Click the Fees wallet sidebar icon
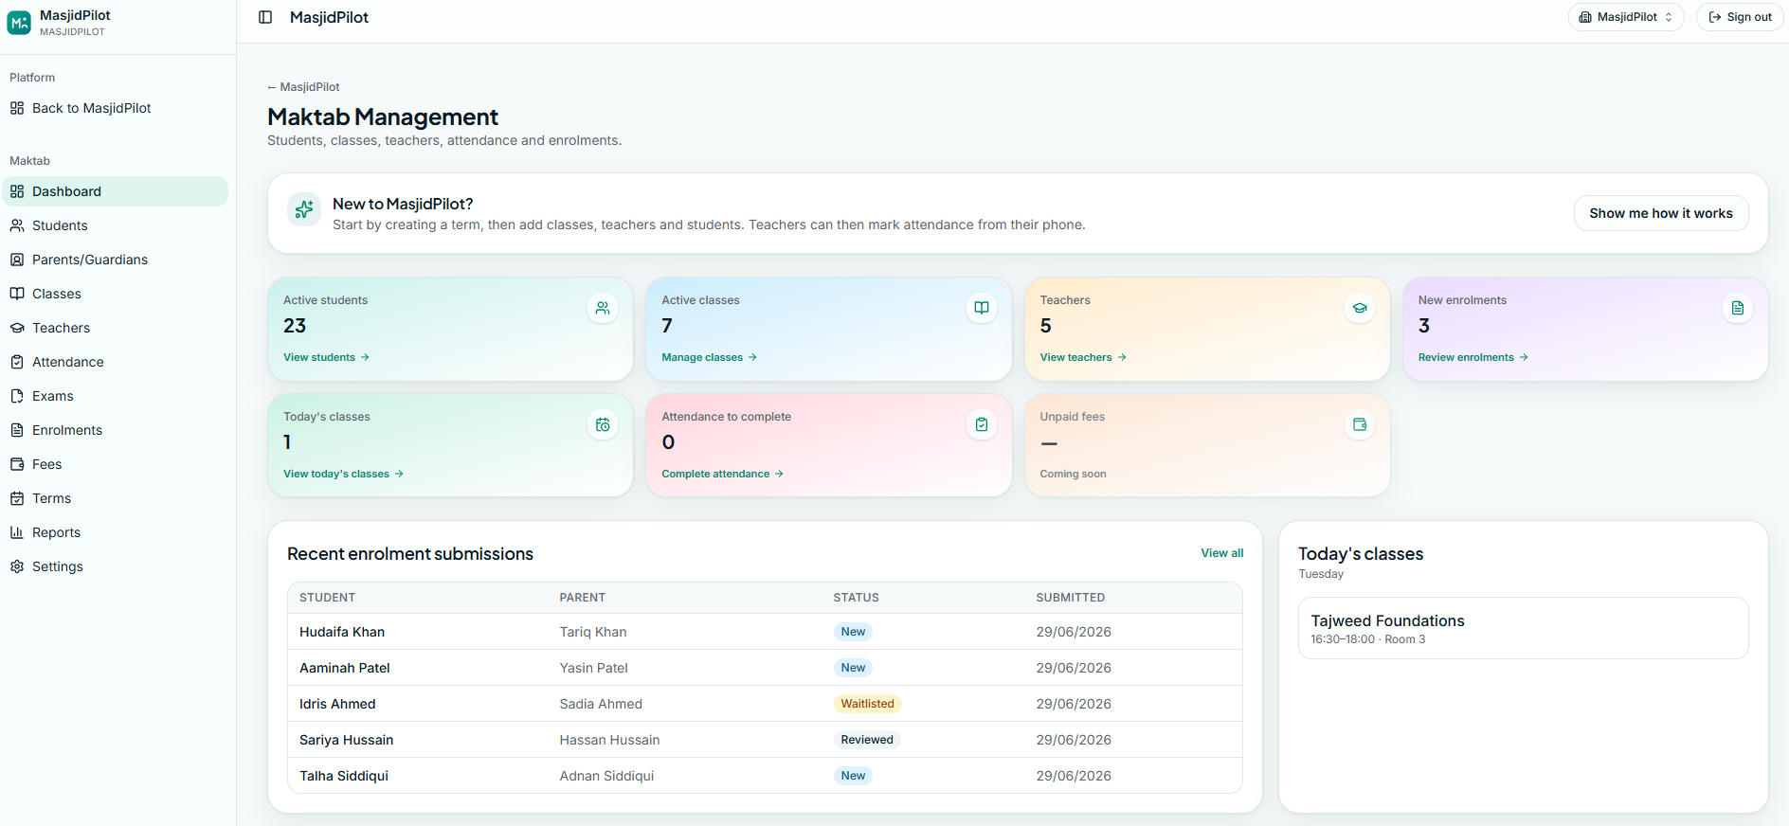Viewport: 1789px width, 826px height. click(17, 464)
